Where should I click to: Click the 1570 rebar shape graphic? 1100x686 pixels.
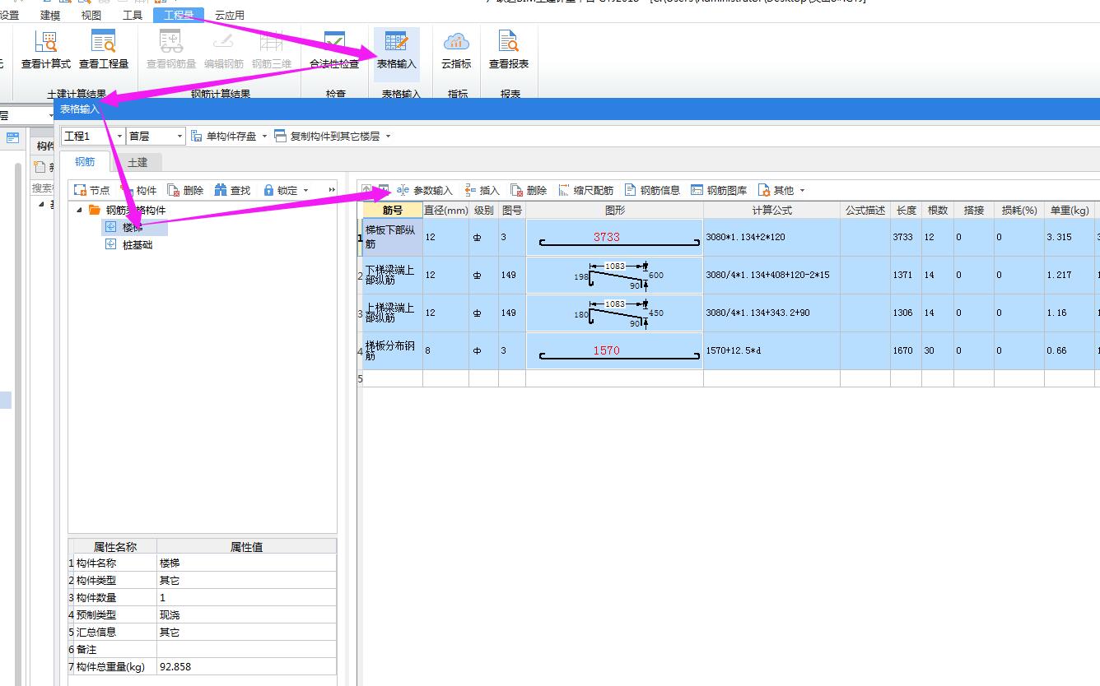614,350
